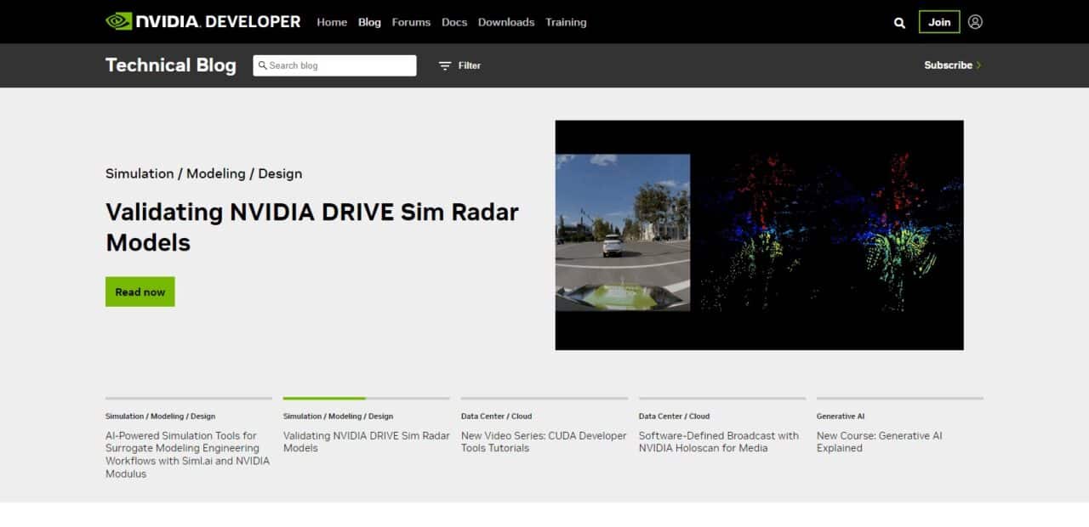Screen dimensions: 1089x527
Task: Open the featured radar point cloud image
Action: (x=759, y=235)
